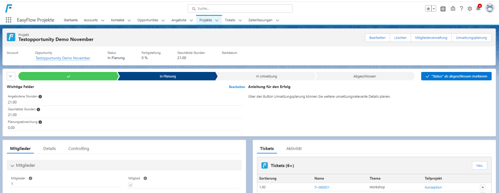The height and width of the screenshot is (193, 499).
Task: Collapse the Mitglieder section
Action: tap(12, 166)
